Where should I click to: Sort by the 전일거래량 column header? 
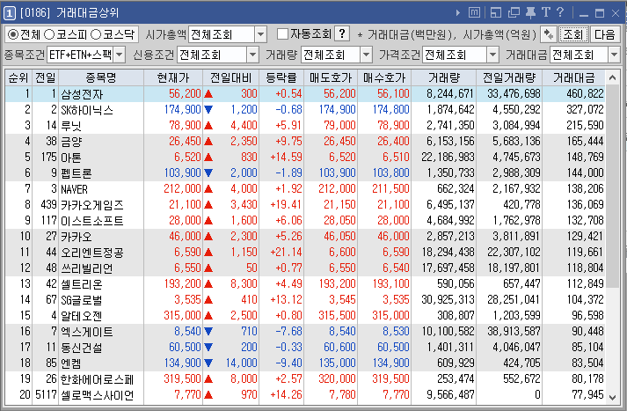click(x=509, y=78)
